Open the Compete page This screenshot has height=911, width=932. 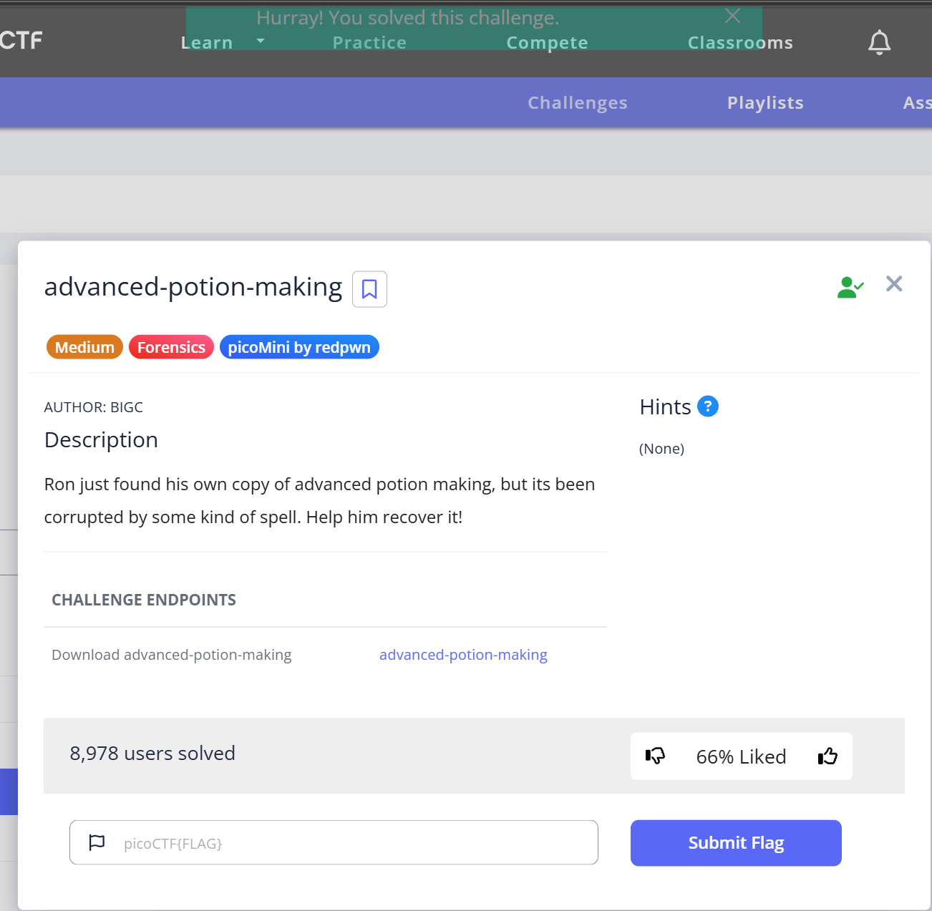tap(547, 43)
